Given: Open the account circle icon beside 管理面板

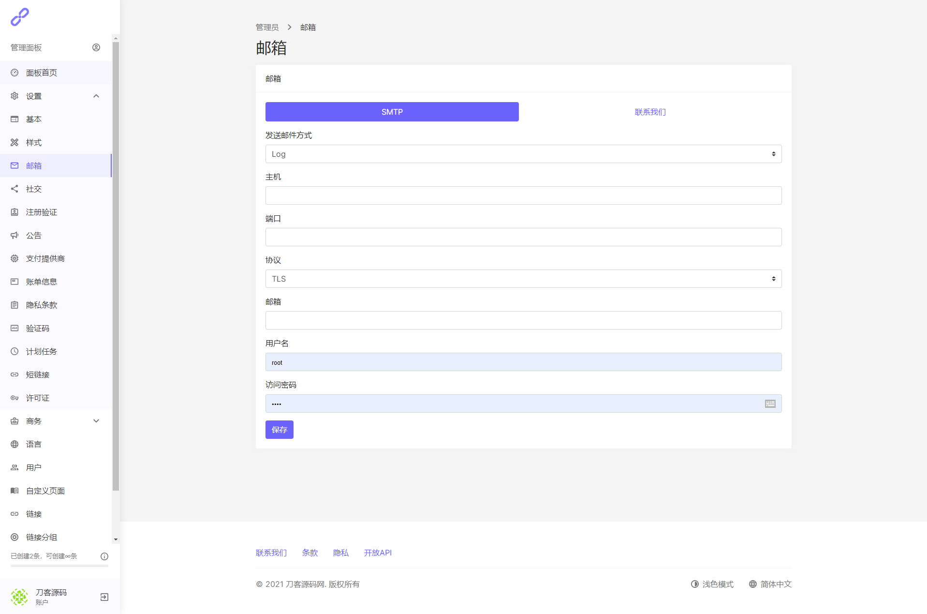Looking at the screenshot, I should click(96, 47).
